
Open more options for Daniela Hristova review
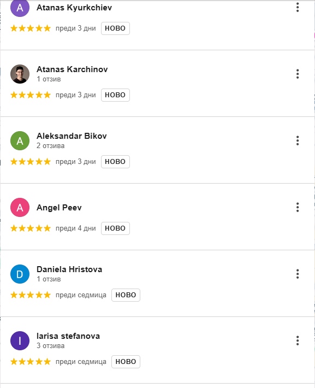click(x=298, y=274)
